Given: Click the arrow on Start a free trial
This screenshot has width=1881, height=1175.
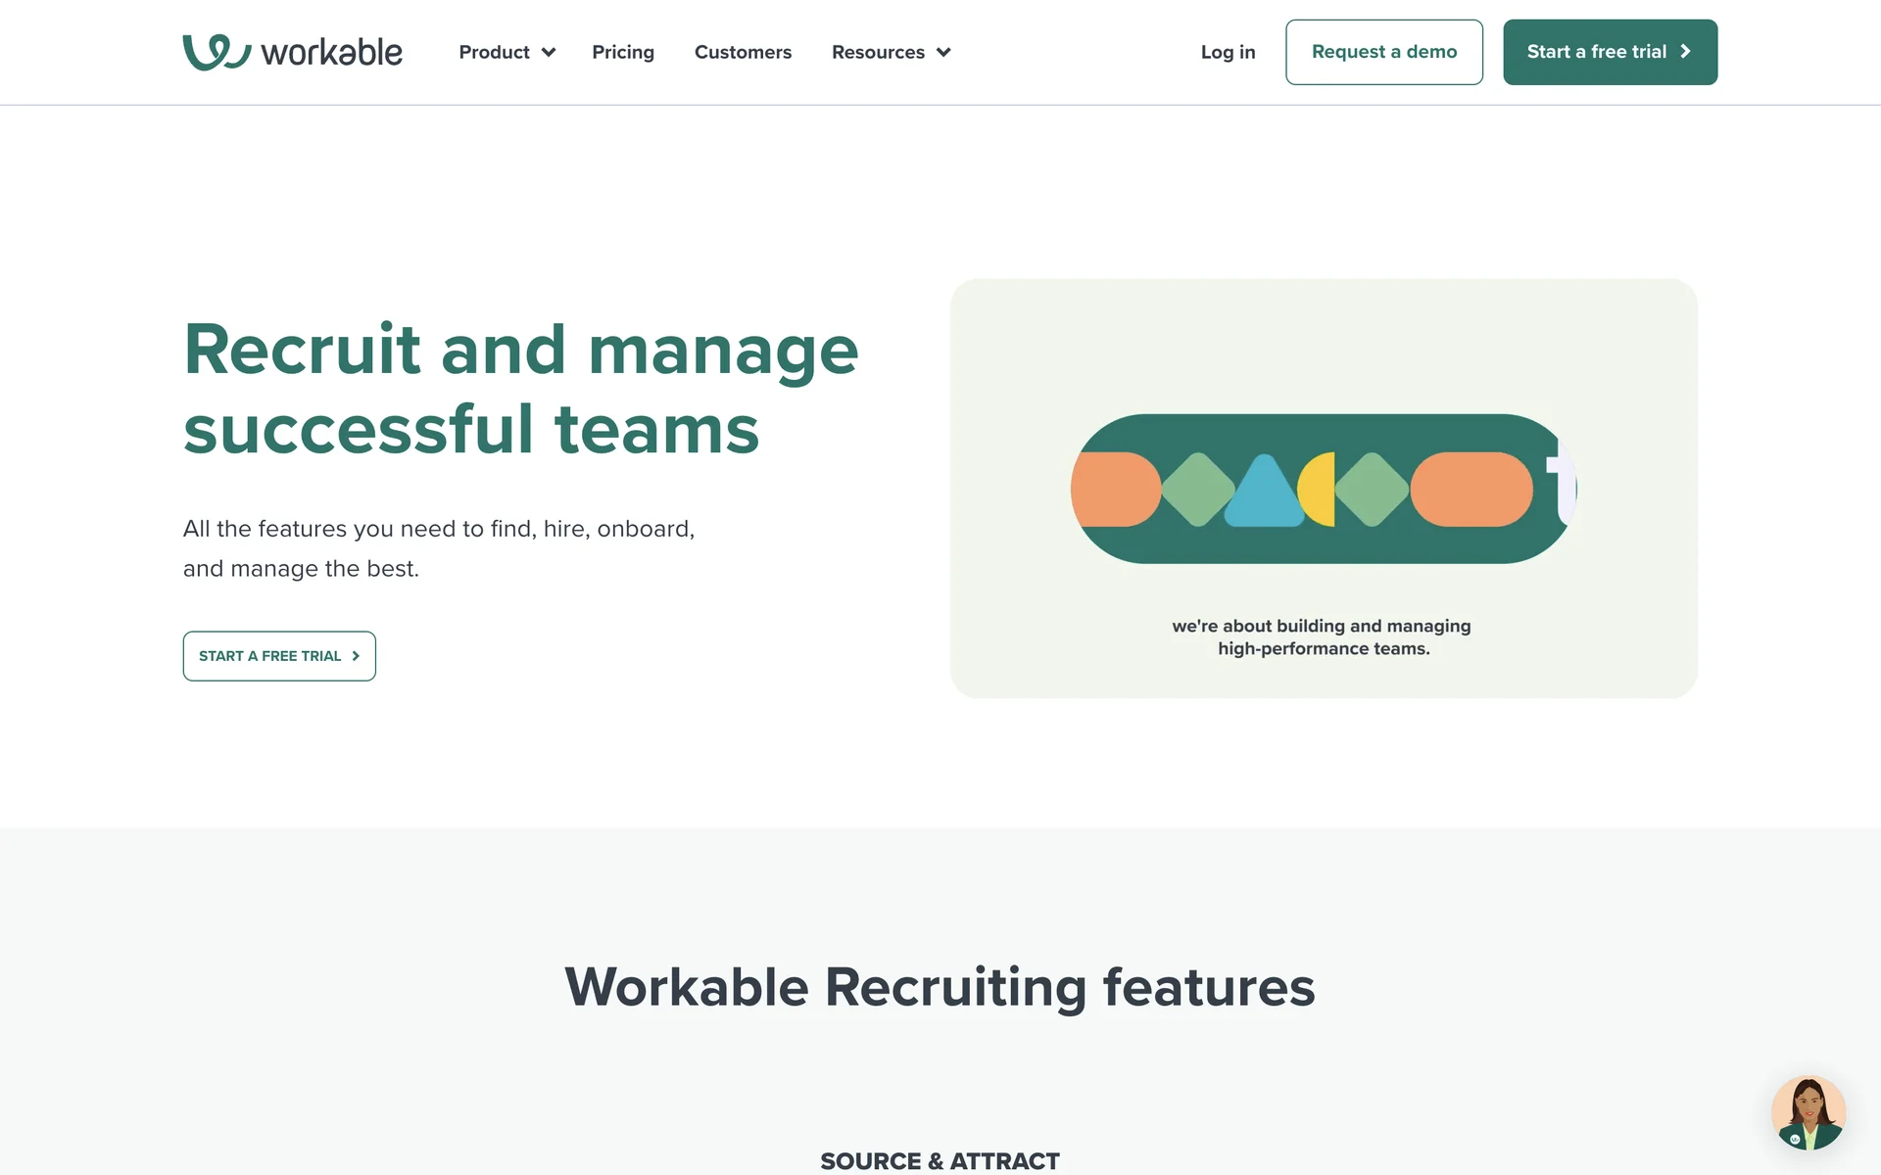Looking at the screenshot, I should click(x=1685, y=52).
